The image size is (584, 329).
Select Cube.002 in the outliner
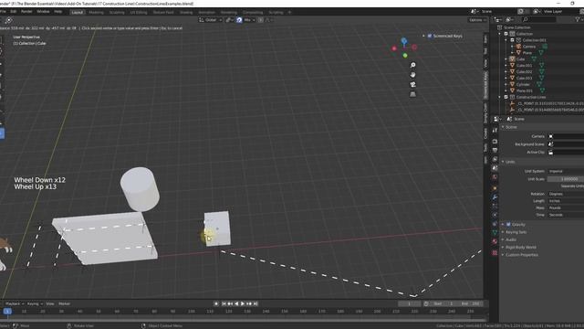(x=524, y=71)
